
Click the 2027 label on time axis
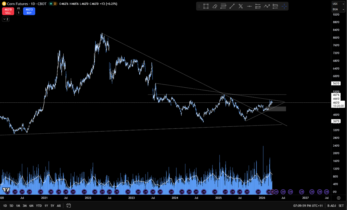coord(305,198)
